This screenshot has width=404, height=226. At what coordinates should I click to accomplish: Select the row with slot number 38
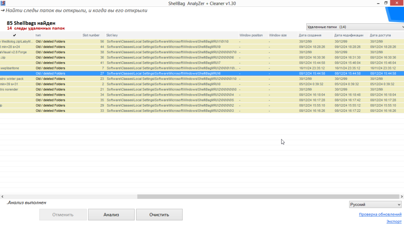202,52
